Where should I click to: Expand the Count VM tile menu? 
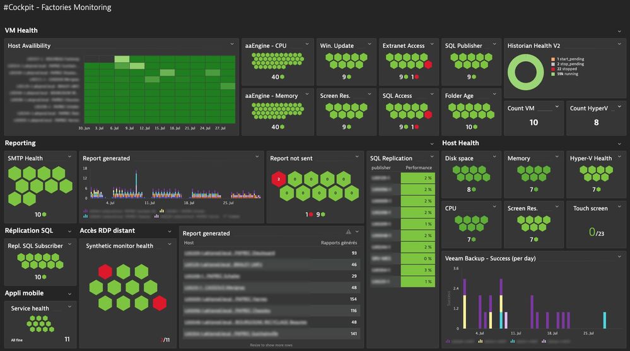556,108
